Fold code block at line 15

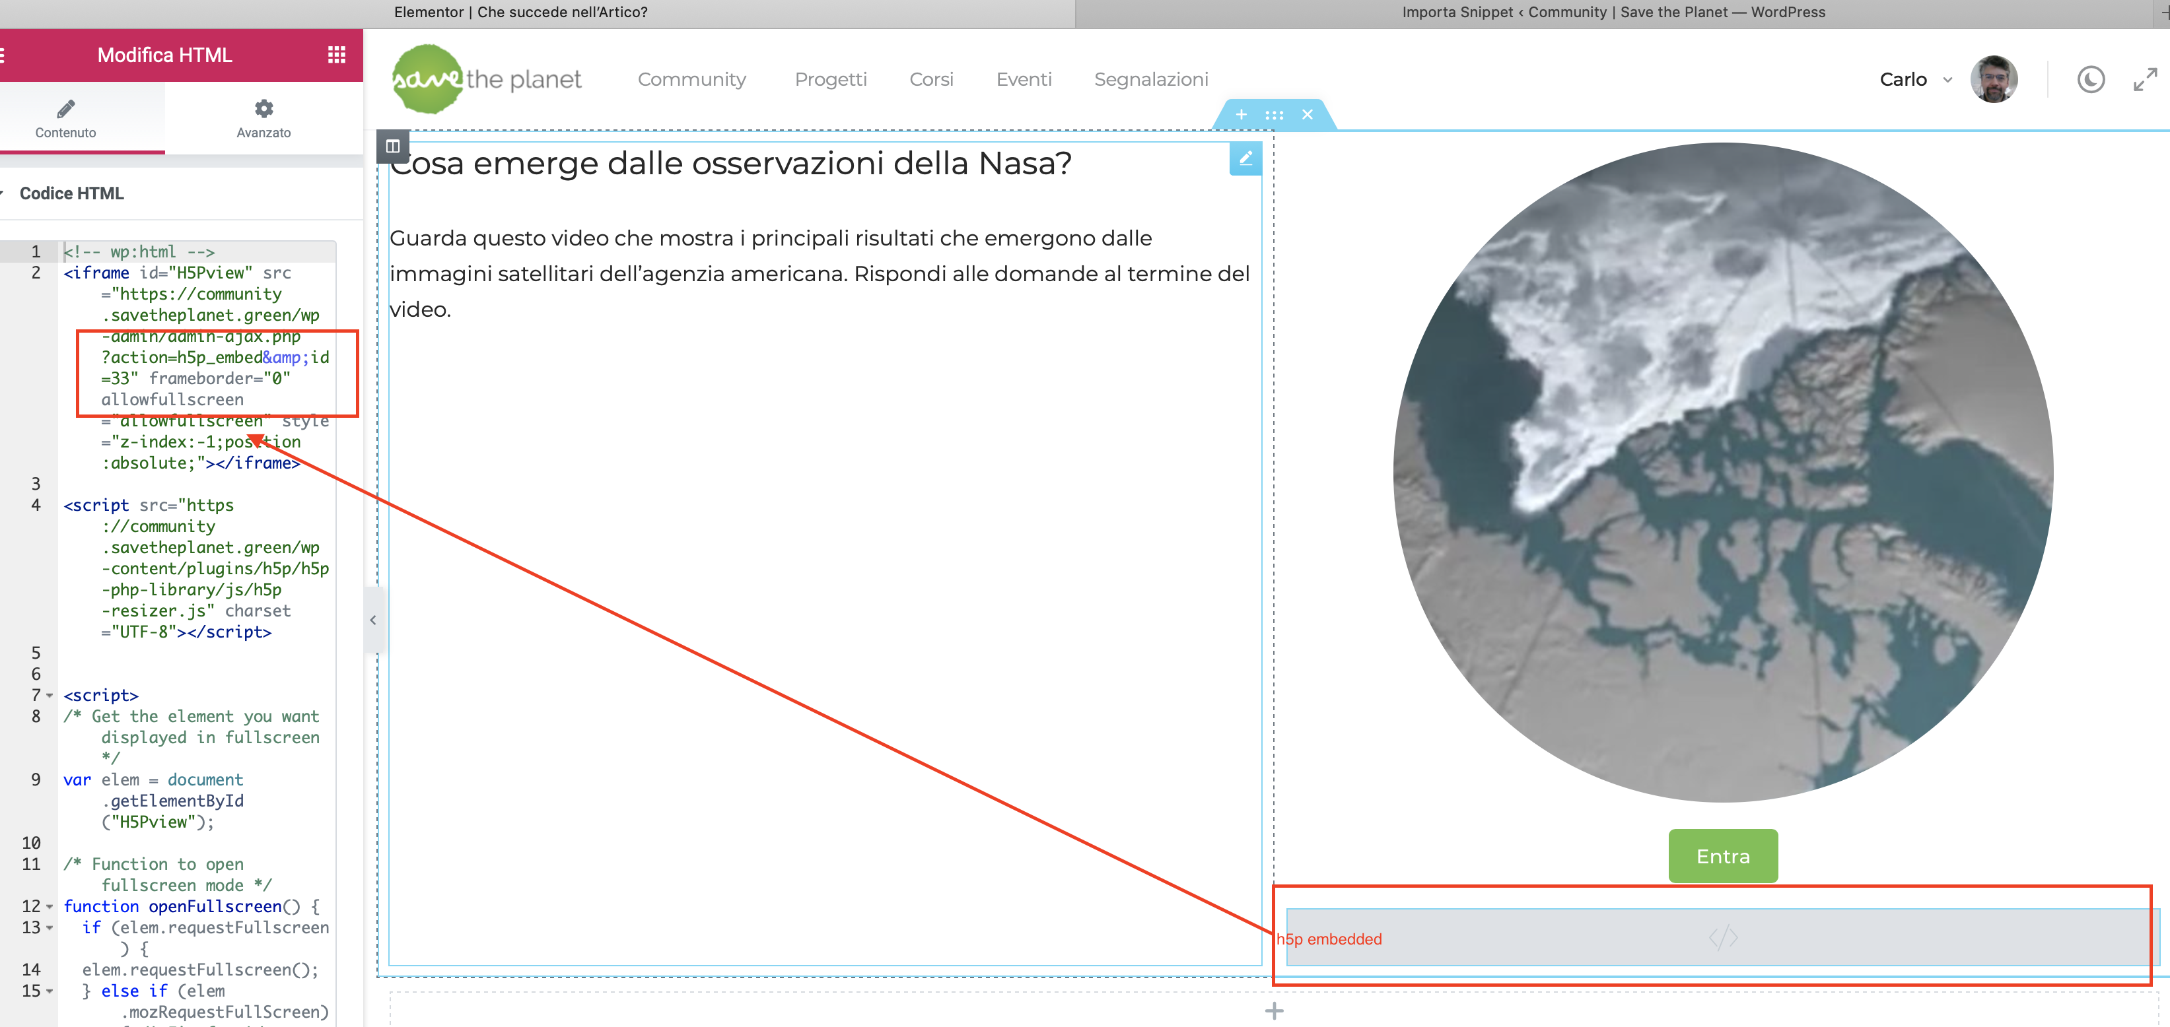click(50, 991)
